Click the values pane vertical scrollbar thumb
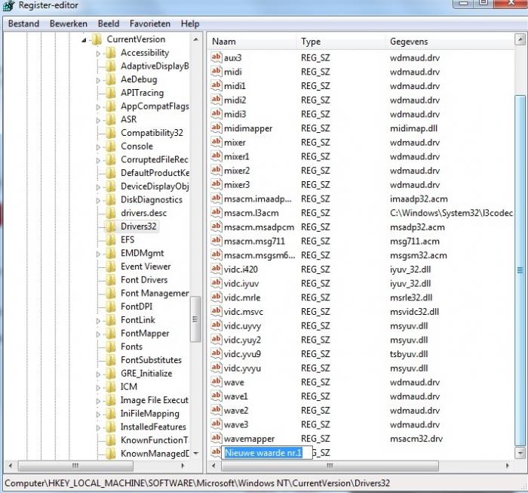This screenshot has height=493, width=528. tap(520, 270)
